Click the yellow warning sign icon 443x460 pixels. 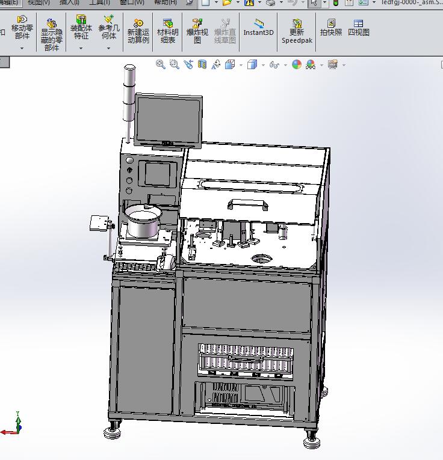249,2
